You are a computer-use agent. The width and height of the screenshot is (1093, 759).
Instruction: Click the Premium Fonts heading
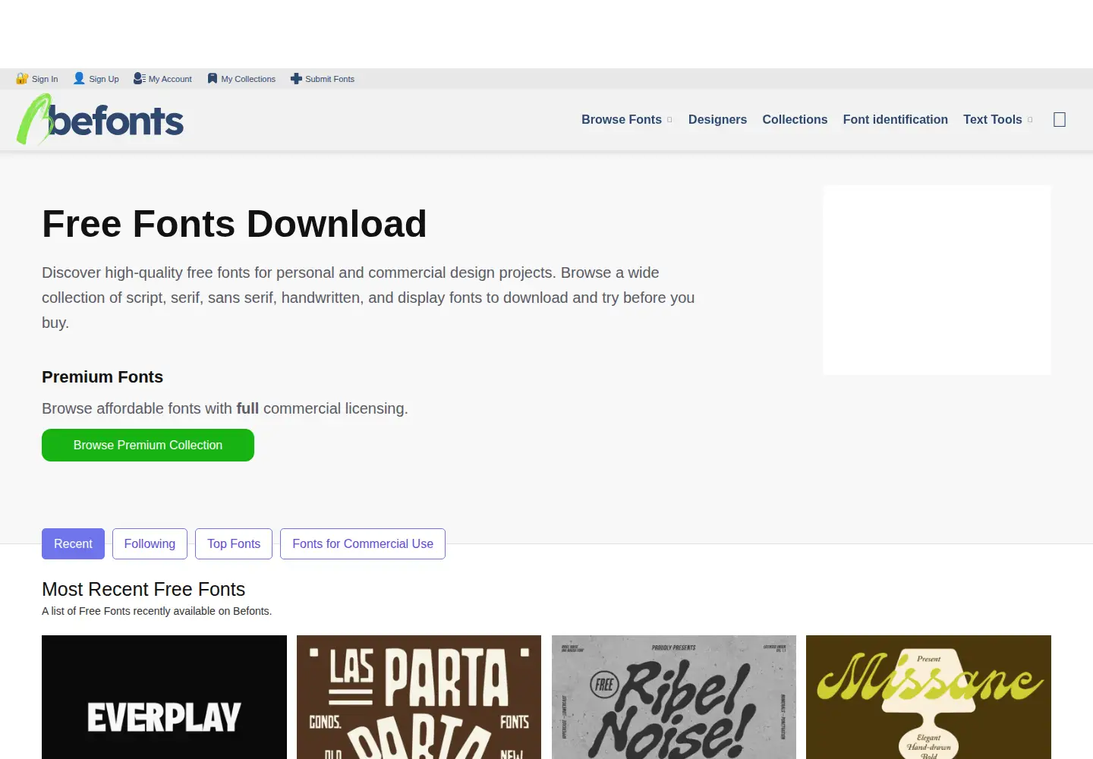[102, 377]
